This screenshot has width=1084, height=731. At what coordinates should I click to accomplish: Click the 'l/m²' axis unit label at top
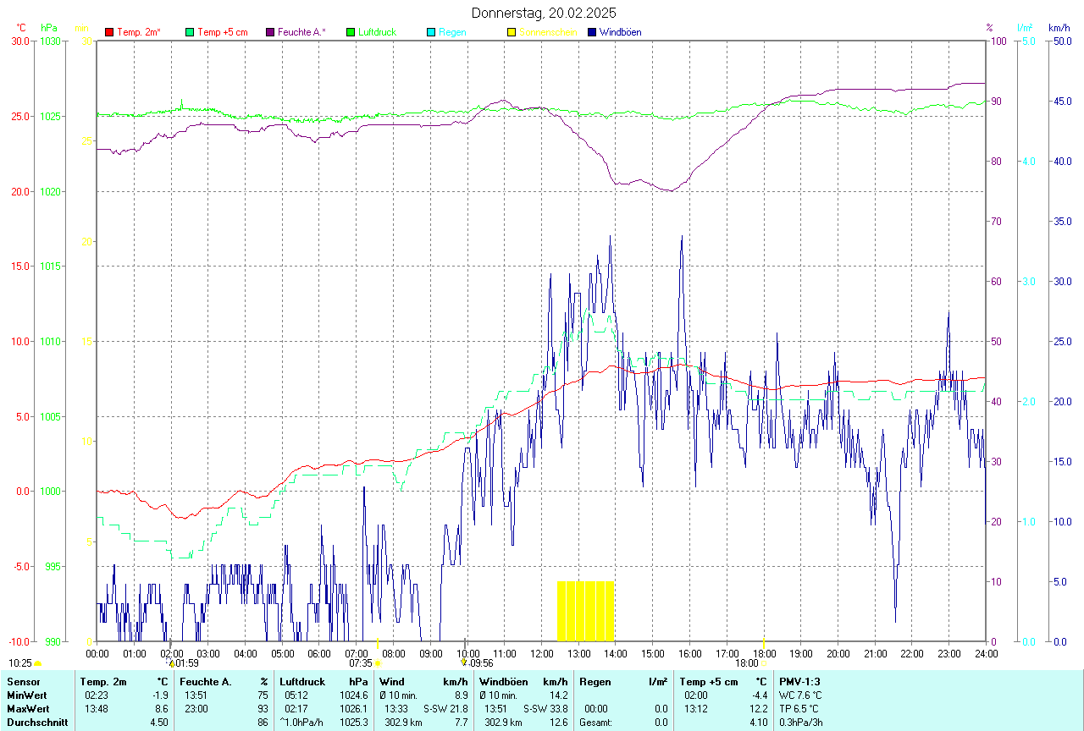click(x=1026, y=28)
